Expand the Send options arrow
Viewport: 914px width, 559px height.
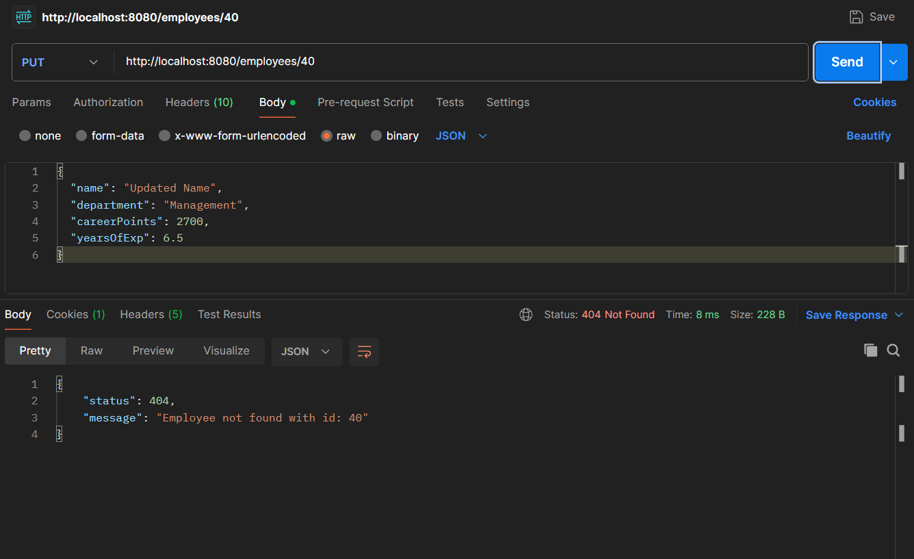pos(893,62)
